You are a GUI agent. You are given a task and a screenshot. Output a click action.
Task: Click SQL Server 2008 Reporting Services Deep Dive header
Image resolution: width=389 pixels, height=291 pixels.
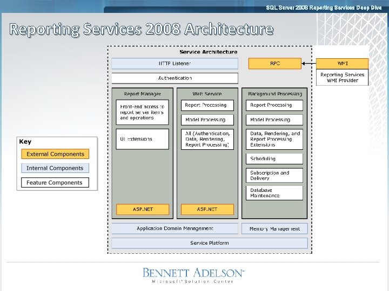coord(324,8)
